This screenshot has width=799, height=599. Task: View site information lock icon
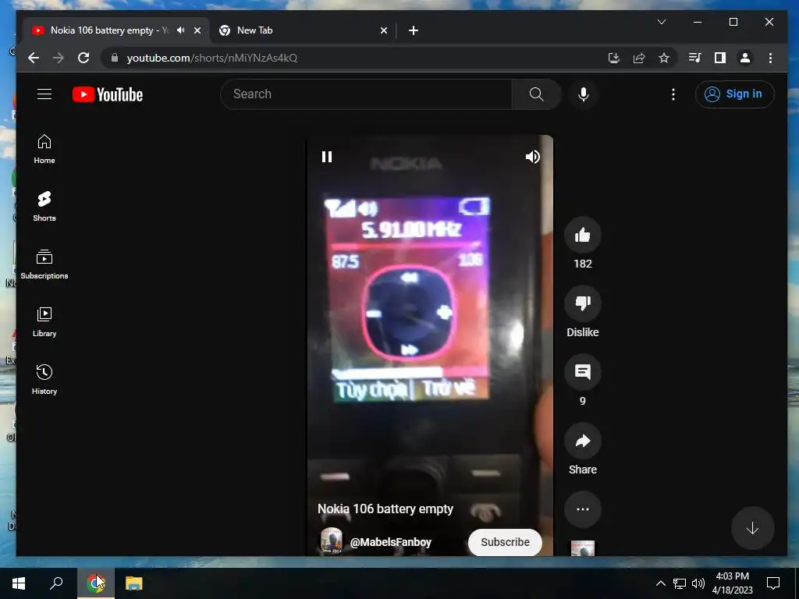click(x=115, y=58)
